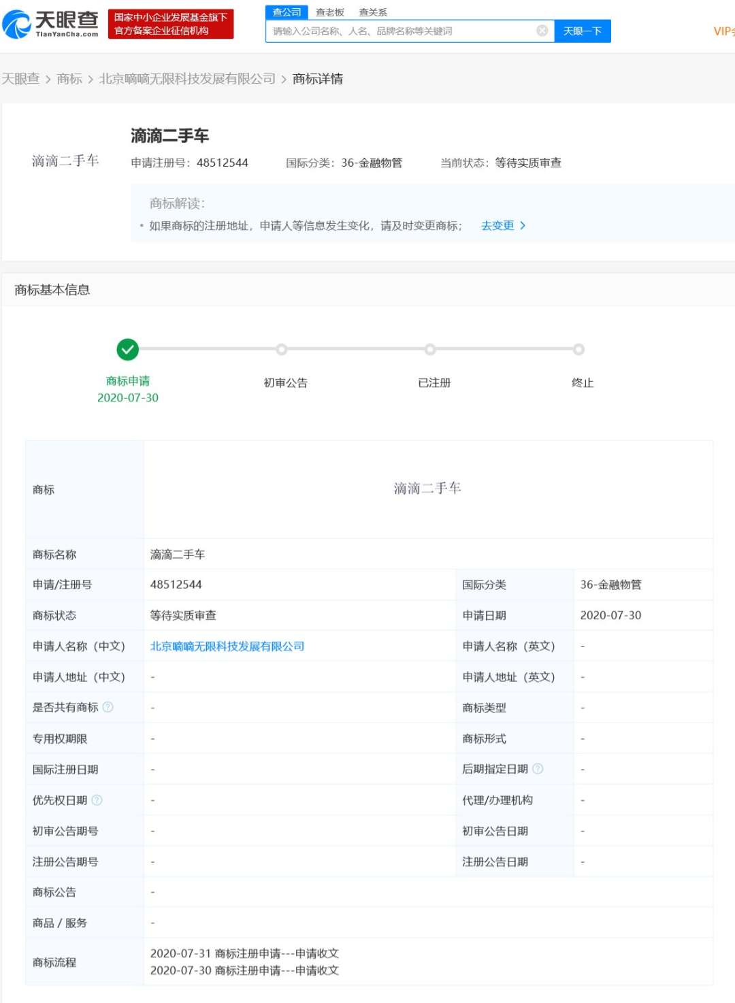Switch to the 查老板 tab
735x1003 pixels.
coord(330,12)
